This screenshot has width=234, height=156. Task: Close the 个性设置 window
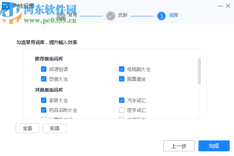[x=228, y=6]
